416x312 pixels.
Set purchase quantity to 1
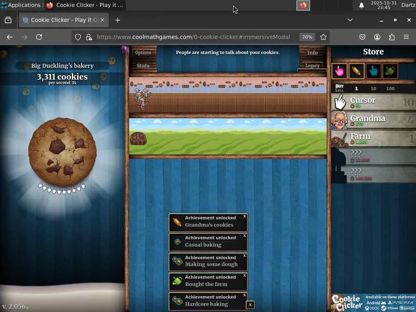[x=356, y=88]
